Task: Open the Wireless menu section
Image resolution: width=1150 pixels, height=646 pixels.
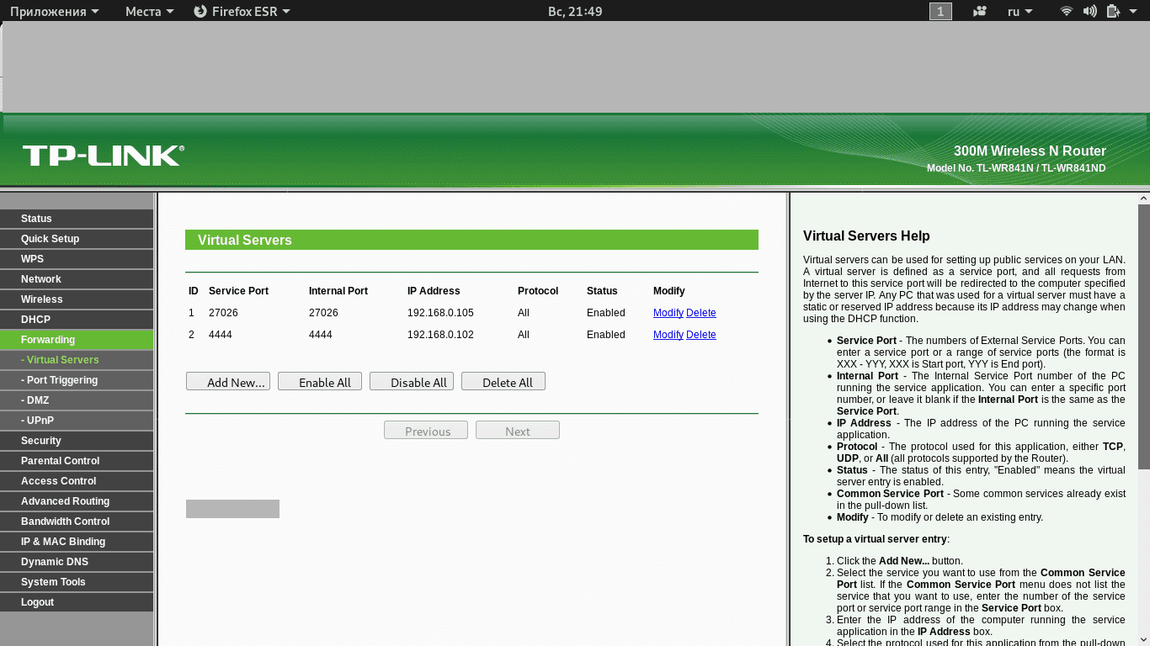Action: coord(77,299)
